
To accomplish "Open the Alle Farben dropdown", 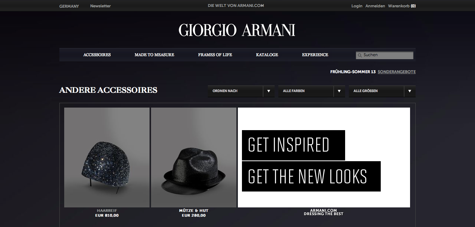I will (x=311, y=91).
